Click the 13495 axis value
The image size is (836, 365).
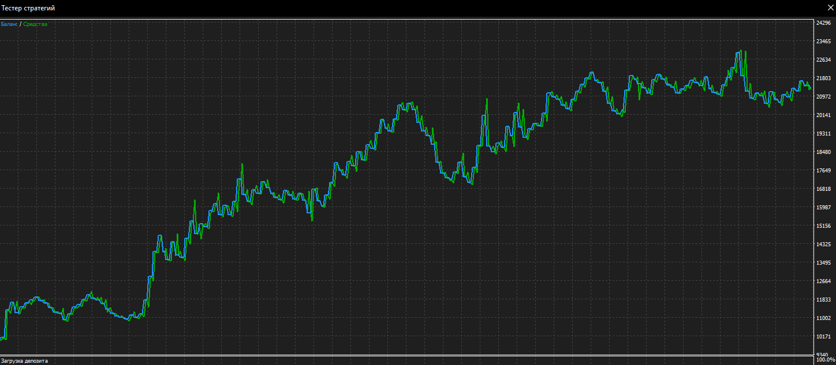click(823, 263)
